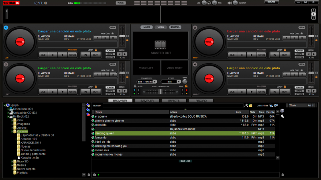Toggle pitch lock on deck 1 slider

(x=127, y=40)
